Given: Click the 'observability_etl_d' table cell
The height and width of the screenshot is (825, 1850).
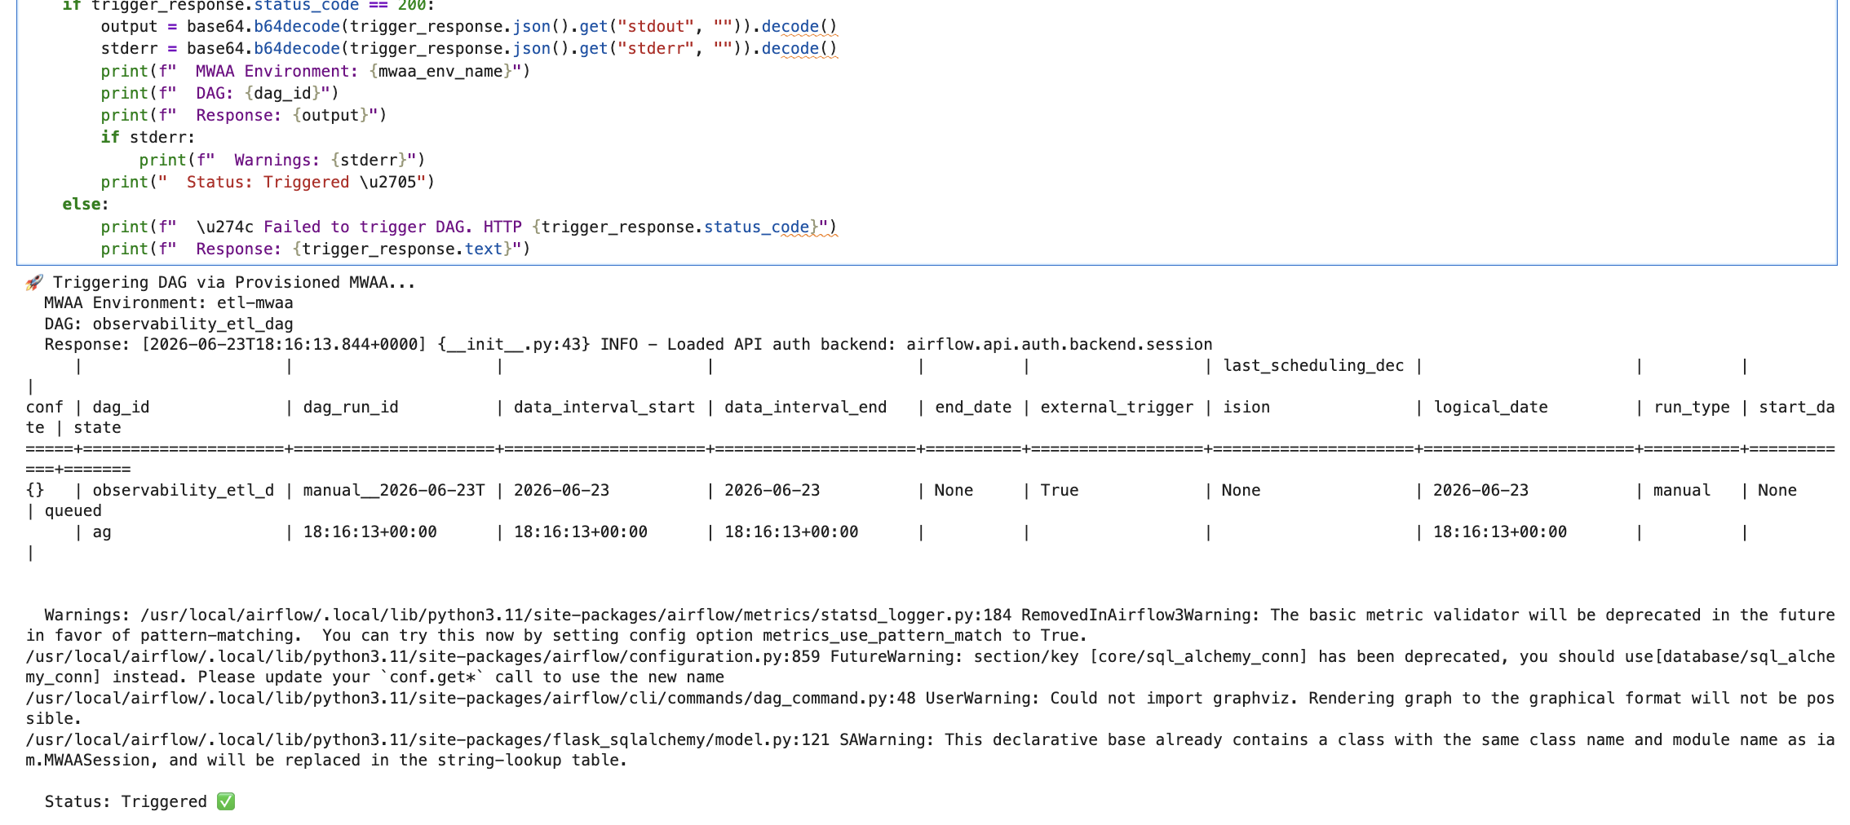Looking at the screenshot, I should click(x=183, y=491).
